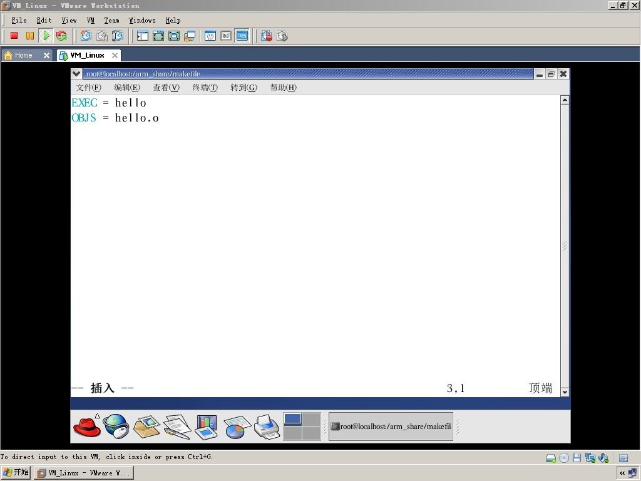The image size is (641, 481).
Task: Click the message log icon in status bar
Action: tap(623, 458)
